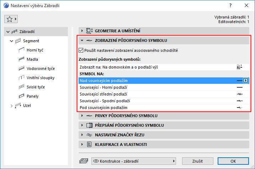Expand the Prvky půdorysného symbolu panel

click(x=83, y=116)
